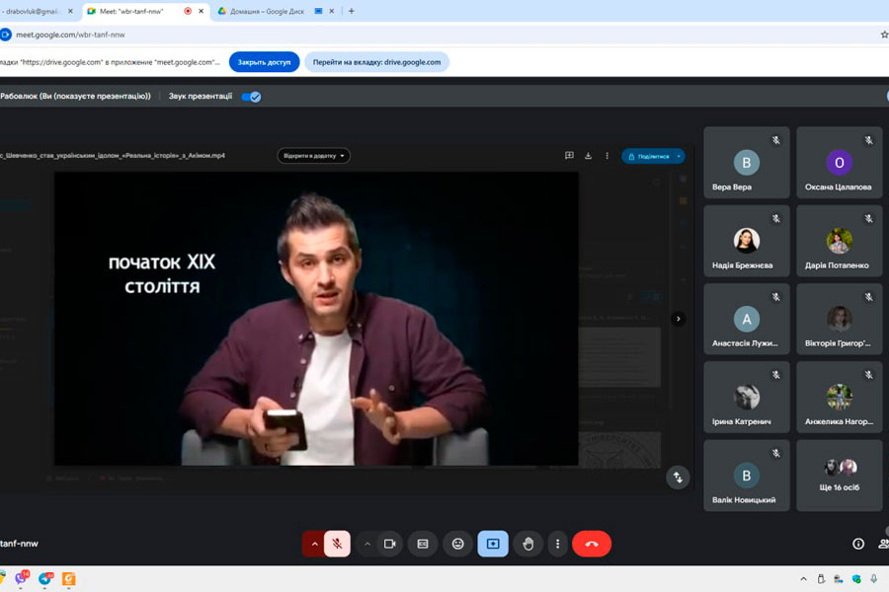Click the Надія Брежнєва participant tile
Screen dimensions: 889x592
(746, 241)
